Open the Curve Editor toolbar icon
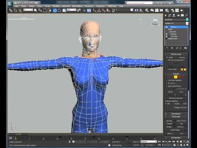This screenshot has height=148, width=197. 157,10
